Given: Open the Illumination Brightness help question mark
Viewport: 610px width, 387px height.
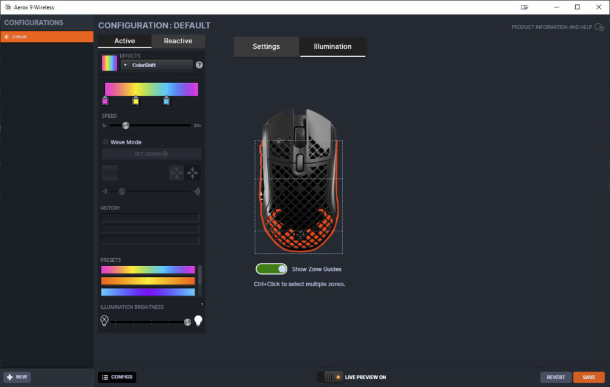Looking at the screenshot, I should tap(202, 305).
